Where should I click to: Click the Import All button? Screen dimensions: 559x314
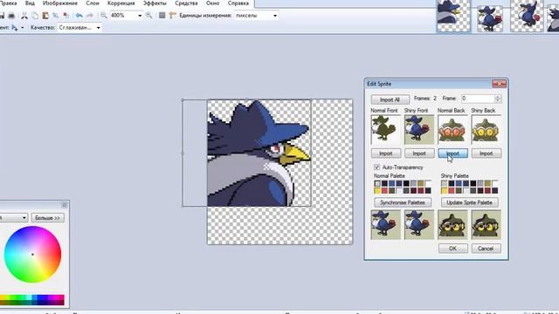pos(390,99)
